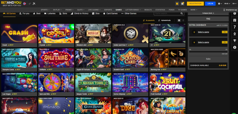Open the POKER nav item

coord(171,10)
